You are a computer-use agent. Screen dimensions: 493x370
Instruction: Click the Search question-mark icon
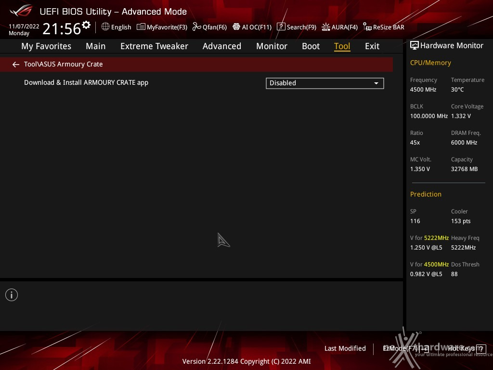point(281,27)
